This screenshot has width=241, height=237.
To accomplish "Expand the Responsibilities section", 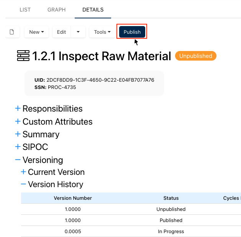I will tap(18, 109).
